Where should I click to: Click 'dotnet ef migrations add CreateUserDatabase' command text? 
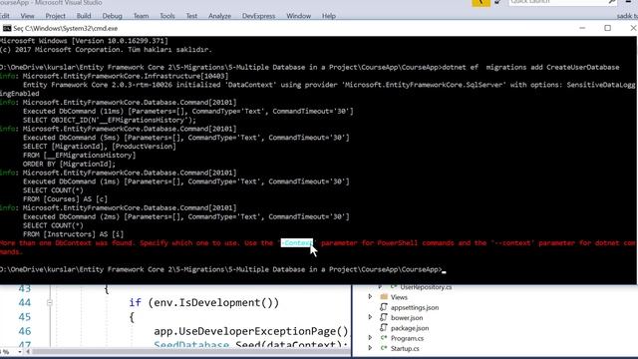530,67
